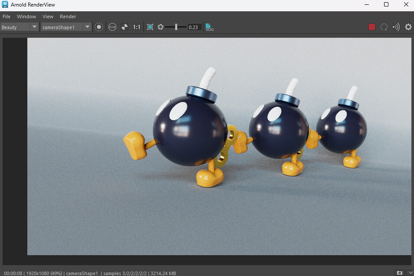The height and width of the screenshot is (276, 414).
Task: Stop the render with the red square
Action: tap(371, 27)
